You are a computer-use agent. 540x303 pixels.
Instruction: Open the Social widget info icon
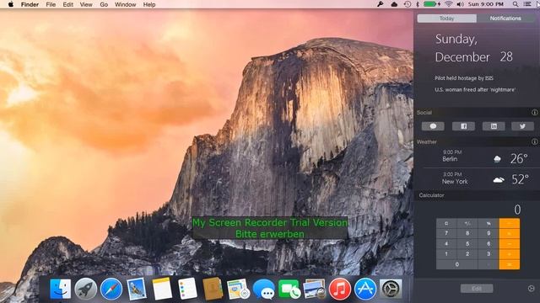point(534,112)
